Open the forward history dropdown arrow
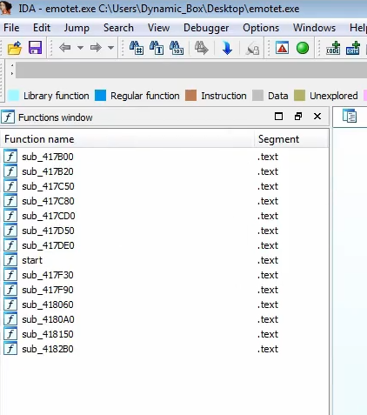The height and width of the screenshot is (415, 367). [x=110, y=48]
